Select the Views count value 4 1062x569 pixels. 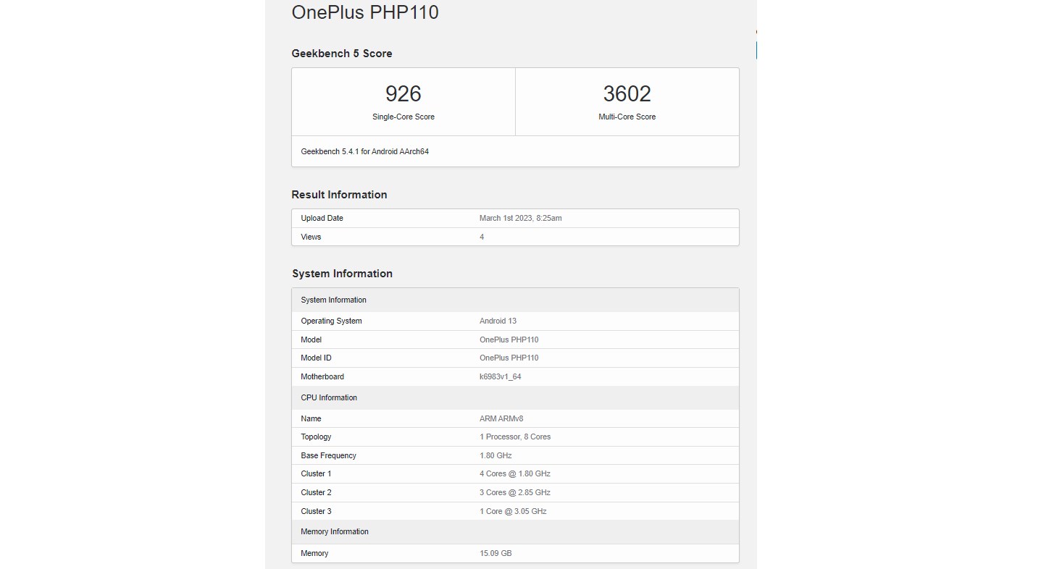coord(482,237)
